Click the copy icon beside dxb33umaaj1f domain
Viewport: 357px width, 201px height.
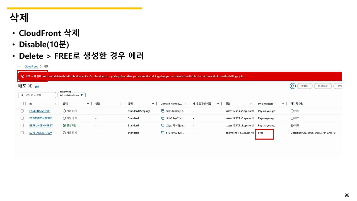[163, 111]
